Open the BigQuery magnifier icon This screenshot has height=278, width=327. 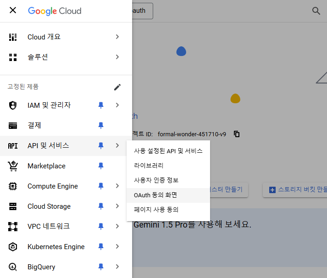coord(13,267)
